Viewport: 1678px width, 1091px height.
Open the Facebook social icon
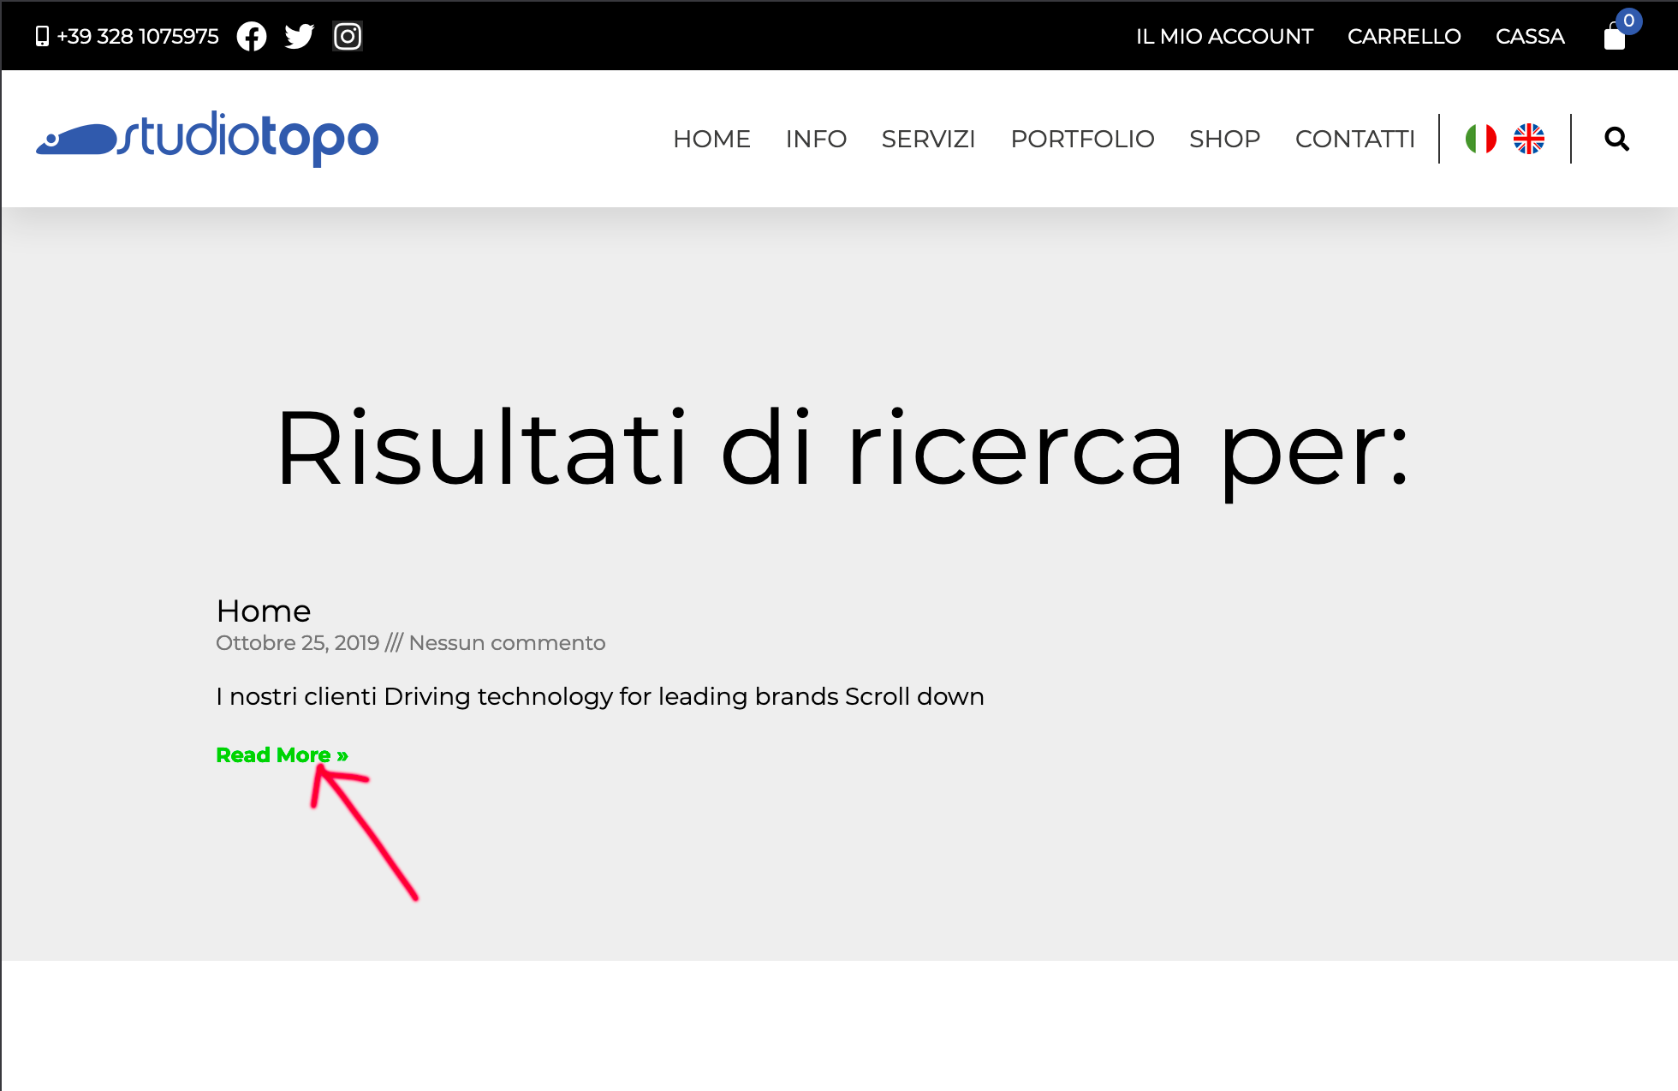[252, 36]
